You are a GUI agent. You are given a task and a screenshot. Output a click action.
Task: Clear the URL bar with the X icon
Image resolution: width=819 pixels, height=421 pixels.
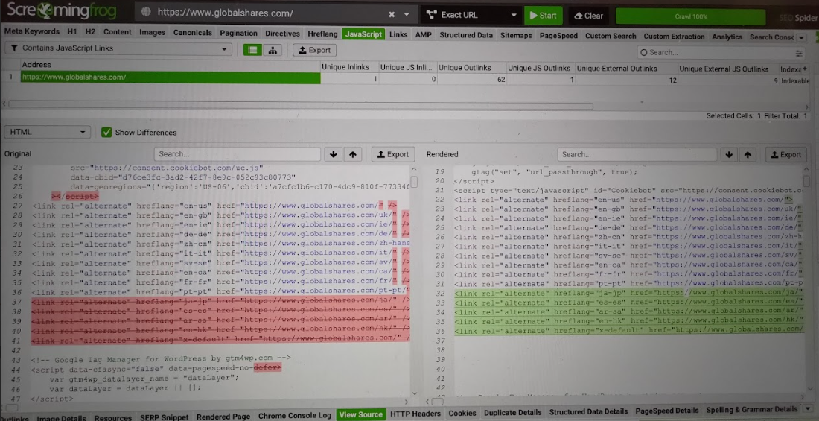click(x=392, y=14)
